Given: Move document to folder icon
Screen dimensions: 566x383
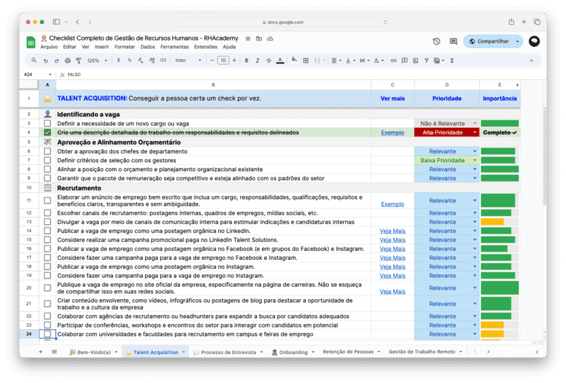Looking at the screenshot, I should click(x=259, y=39).
